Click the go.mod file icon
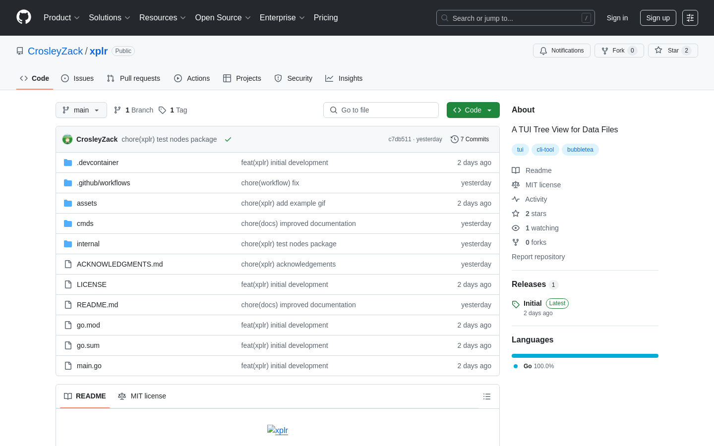The width and height of the screenshot is (714, 446). (x=68, y=325)
